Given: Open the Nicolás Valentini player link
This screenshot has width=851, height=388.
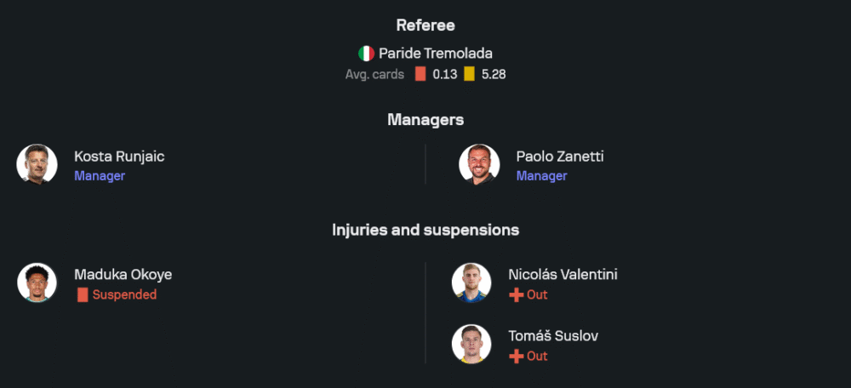Looking at the screenshot, I should coord(563,275).
